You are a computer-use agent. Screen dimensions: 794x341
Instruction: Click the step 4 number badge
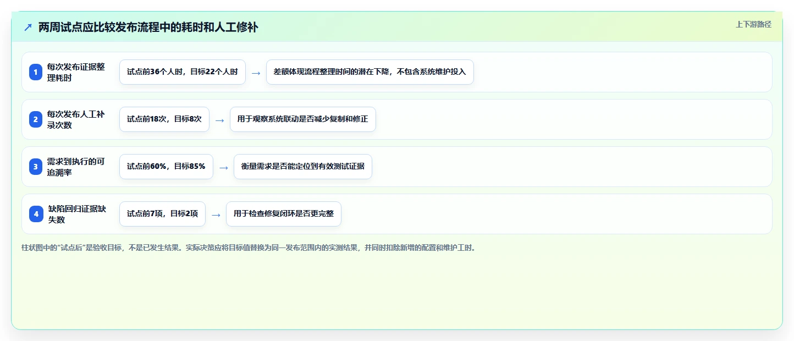36,214
